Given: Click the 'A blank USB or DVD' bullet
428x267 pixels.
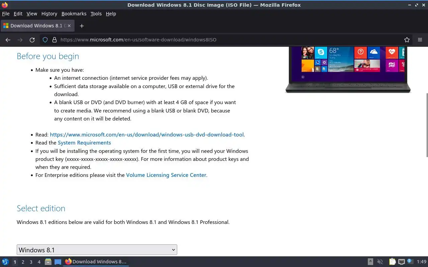Looking at the screenshot, I should [x=145, y=110].
